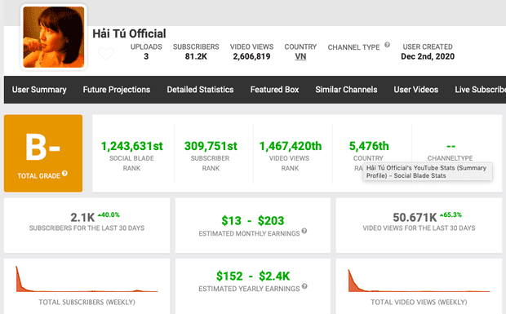Click the Estimated Yearly Earnings help icon

click(304, 286)
